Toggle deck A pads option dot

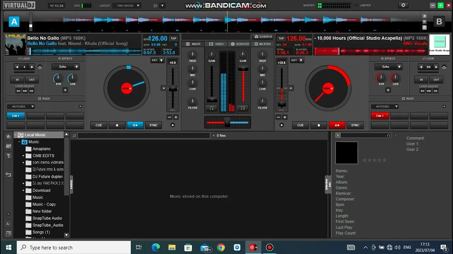click(x=80, y=107)
